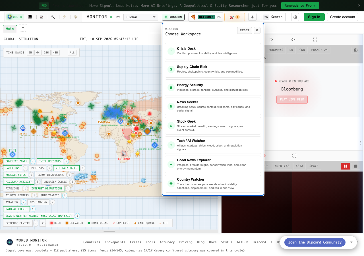Switch to the Commodity variant pickaxe icon

[53, 17]
